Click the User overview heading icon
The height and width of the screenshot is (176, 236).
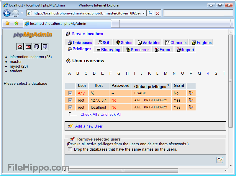[x=68, y=61]
